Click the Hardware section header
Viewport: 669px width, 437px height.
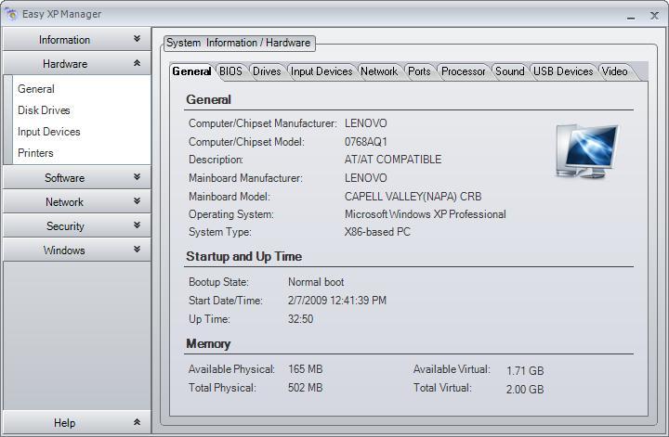coord(77,63)
